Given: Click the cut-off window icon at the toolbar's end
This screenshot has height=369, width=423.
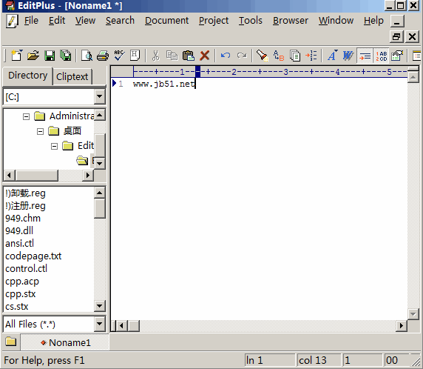Looking at the screenshot, I should [417, 56].
